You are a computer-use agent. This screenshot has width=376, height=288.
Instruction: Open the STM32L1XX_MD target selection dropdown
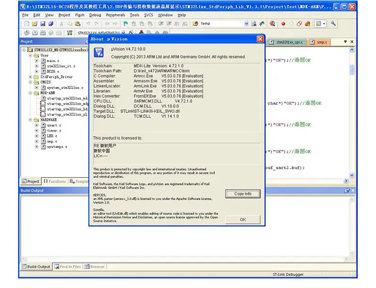click(x=123, y=32)
